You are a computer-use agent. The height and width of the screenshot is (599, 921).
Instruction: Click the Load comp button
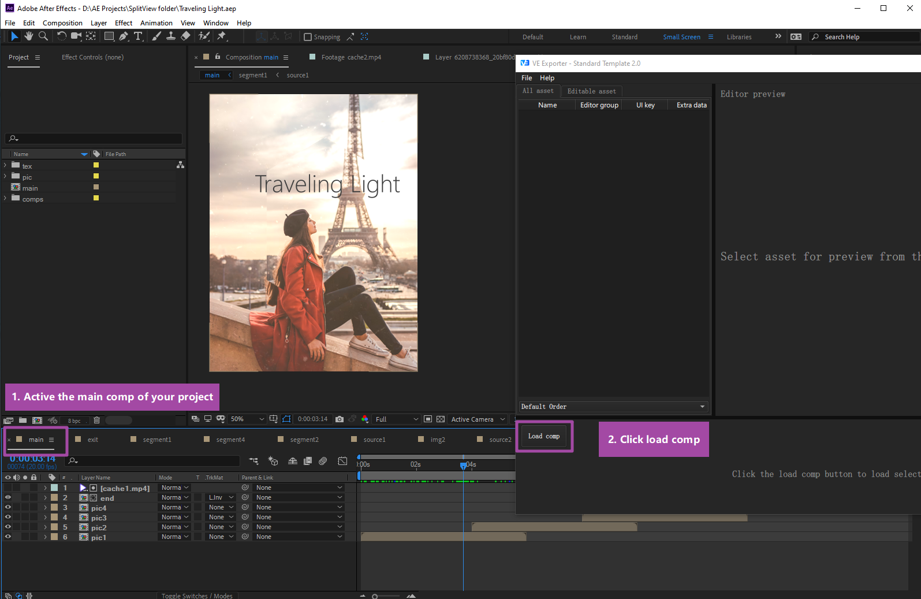[544, 436]
